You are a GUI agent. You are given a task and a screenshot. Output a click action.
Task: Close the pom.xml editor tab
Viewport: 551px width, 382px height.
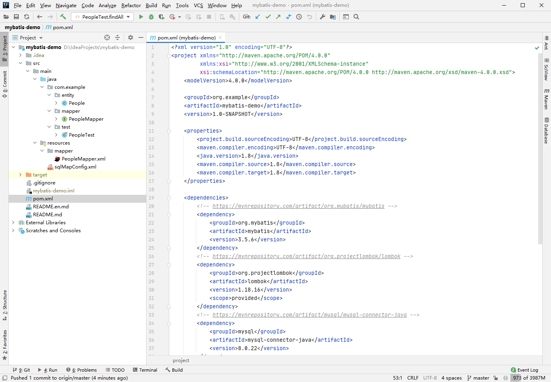click(x=220, y=37)
